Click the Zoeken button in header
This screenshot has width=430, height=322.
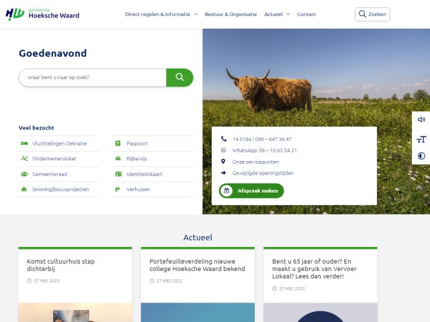[372, 14]
